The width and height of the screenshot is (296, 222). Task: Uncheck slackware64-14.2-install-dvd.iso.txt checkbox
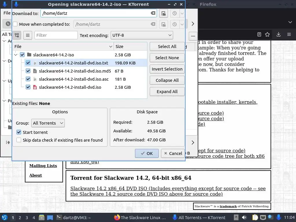tap(28, 63)
